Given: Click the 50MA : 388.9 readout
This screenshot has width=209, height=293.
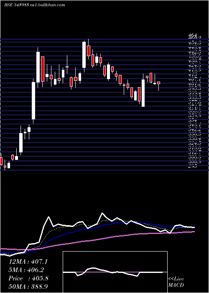Looking at the screenshot, I should click(28, 287).
